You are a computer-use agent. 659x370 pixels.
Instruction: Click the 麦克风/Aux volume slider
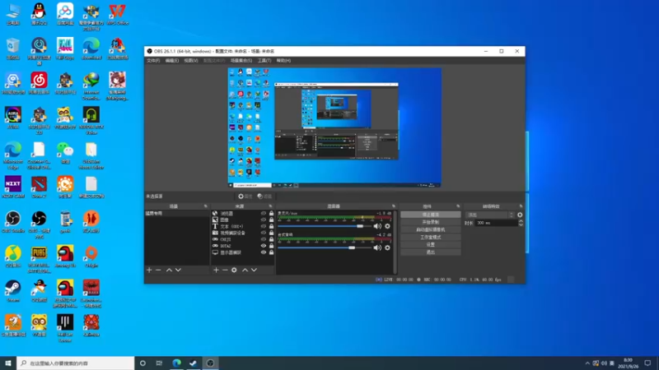coord(325,227)
